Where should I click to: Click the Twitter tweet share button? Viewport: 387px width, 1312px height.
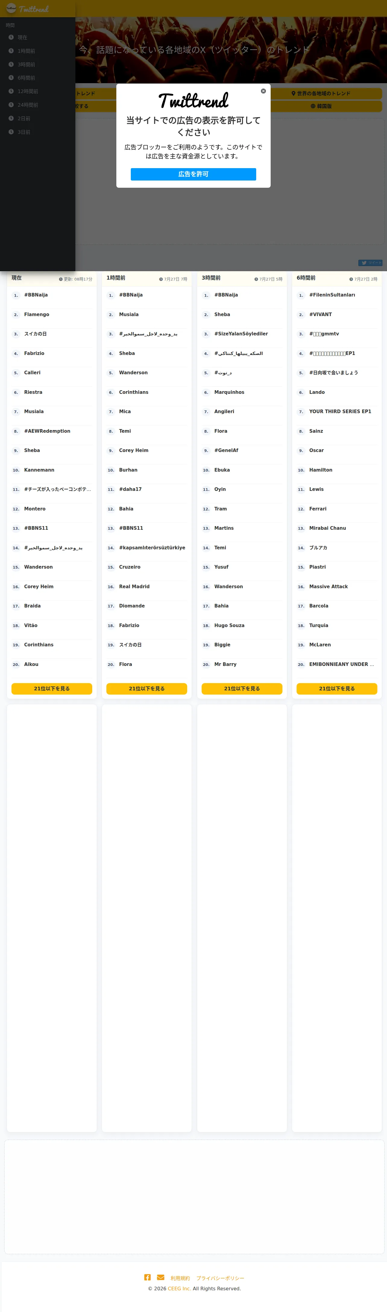[x=370, y=263]
